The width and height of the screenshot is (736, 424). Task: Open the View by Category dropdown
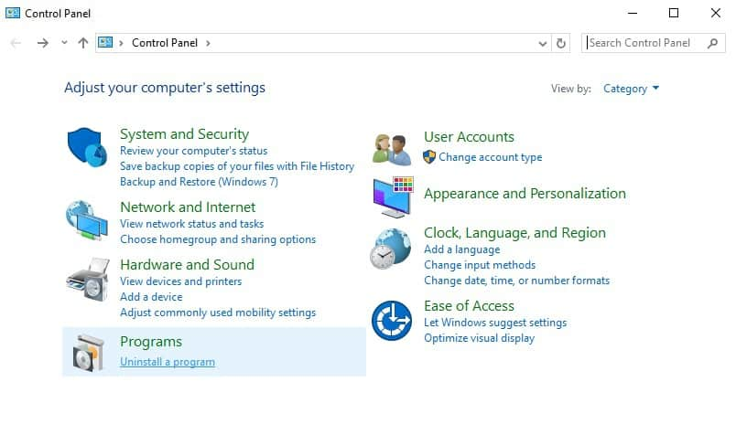pyautogui.click(x=631, y=89)
